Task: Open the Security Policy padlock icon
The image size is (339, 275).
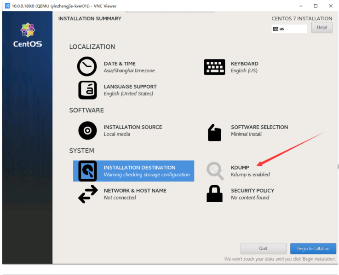Action: [x=214, y=193]
